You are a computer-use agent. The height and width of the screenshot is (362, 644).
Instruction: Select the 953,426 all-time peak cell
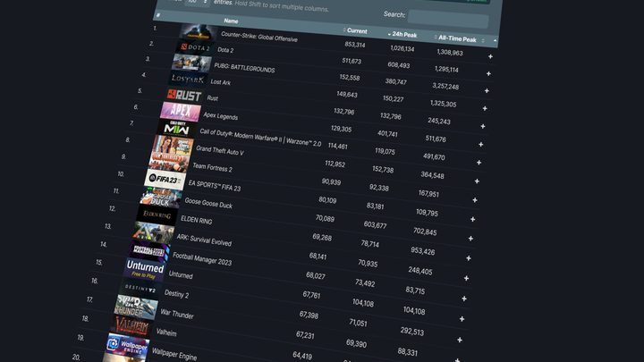tap(422, 250)
